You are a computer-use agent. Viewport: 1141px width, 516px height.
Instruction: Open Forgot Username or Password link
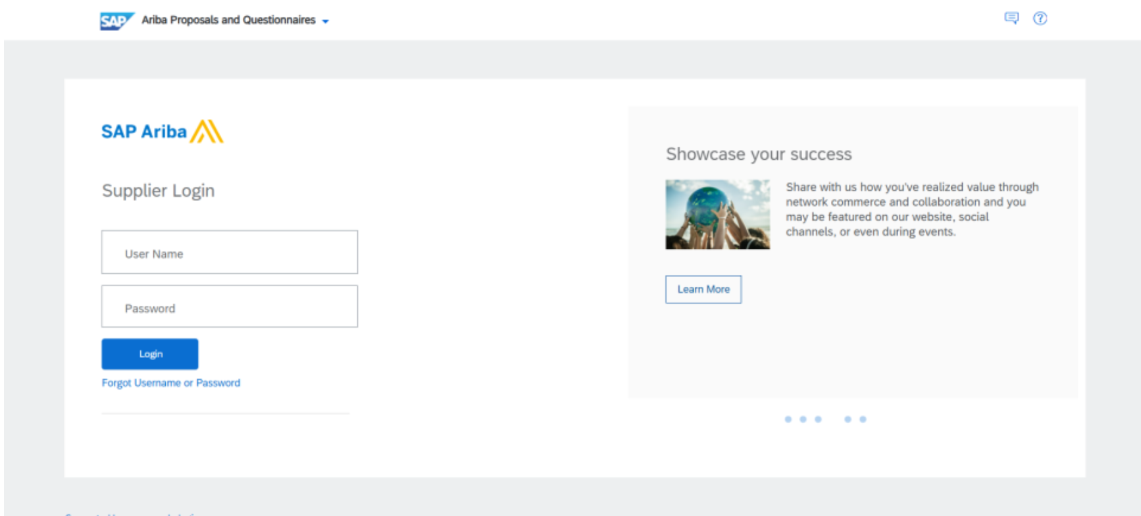(171, 383)
